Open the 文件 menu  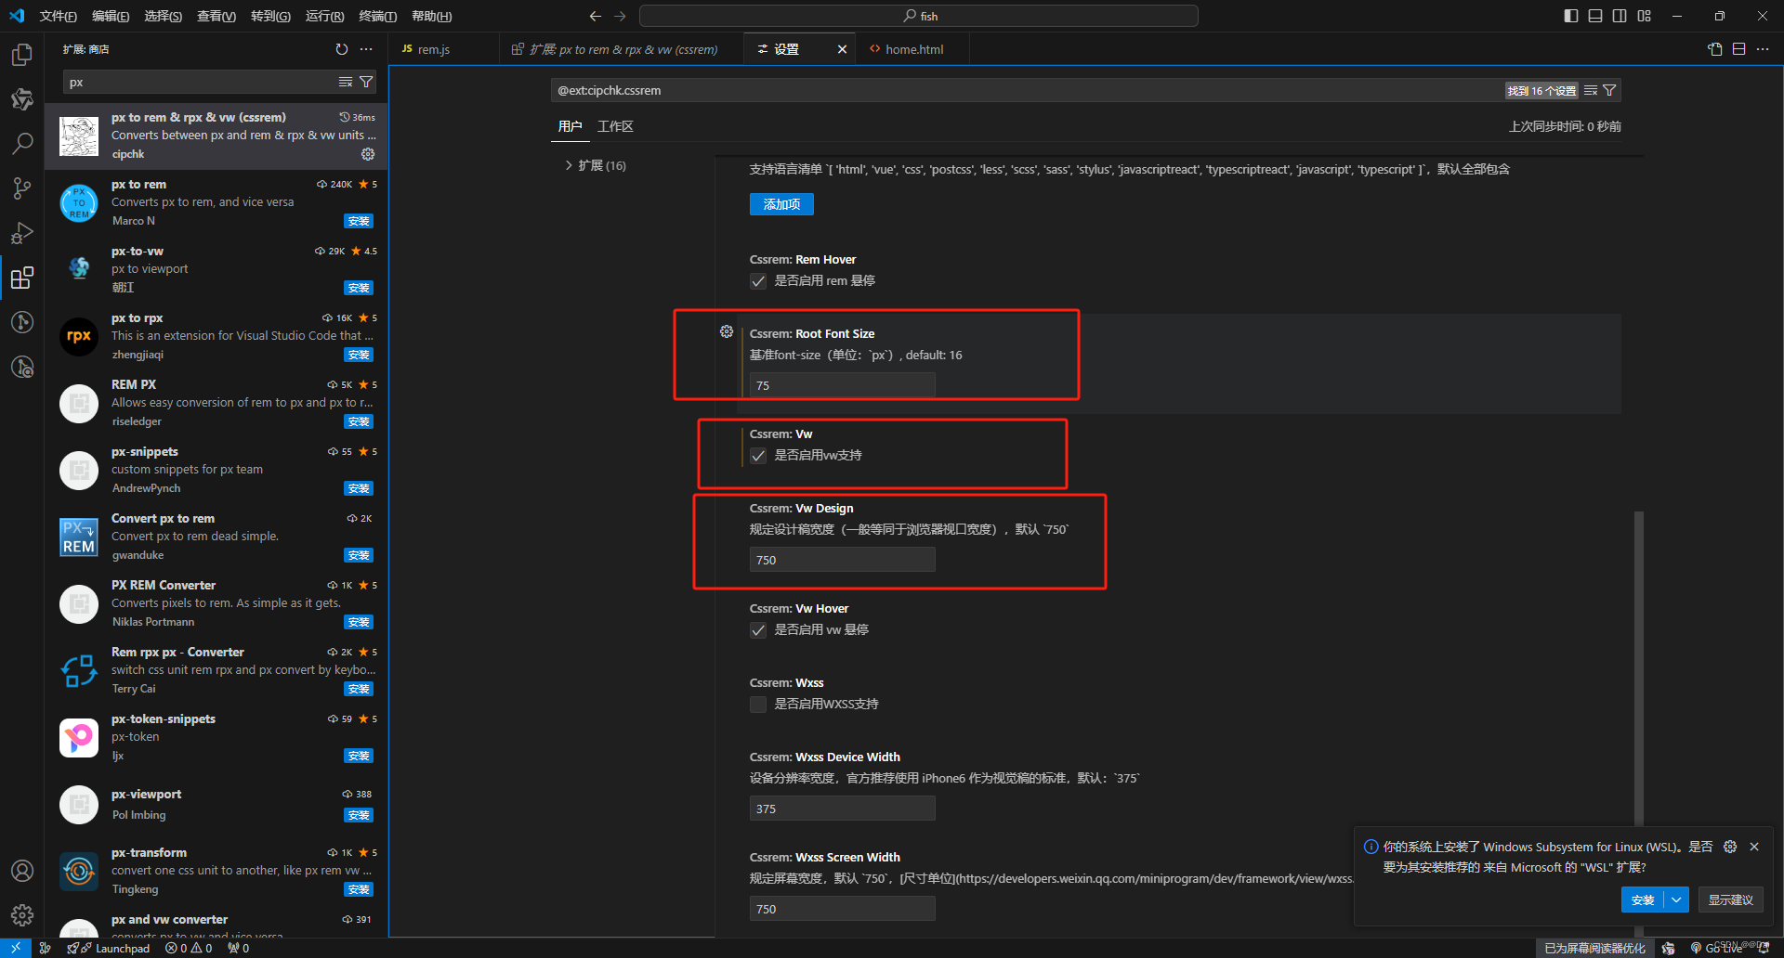[x=58, y=16]
